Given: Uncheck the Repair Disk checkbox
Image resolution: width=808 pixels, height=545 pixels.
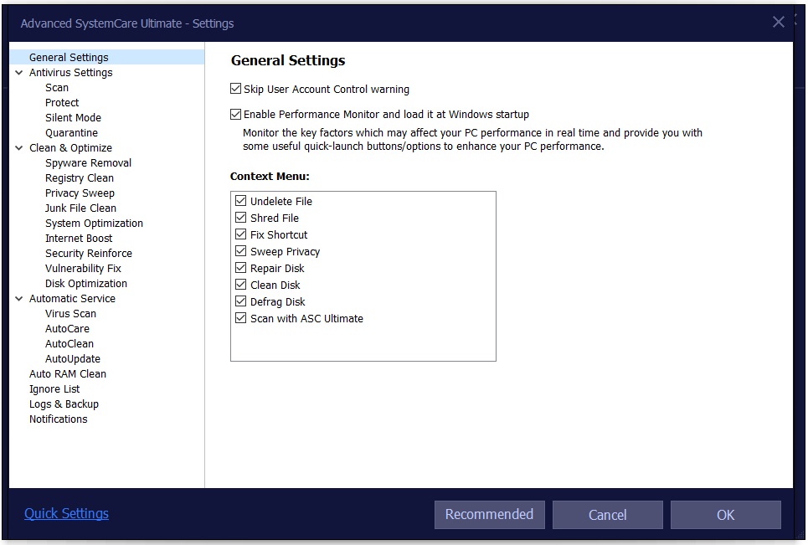Looking at the screenshot, I should click(240, 267).
